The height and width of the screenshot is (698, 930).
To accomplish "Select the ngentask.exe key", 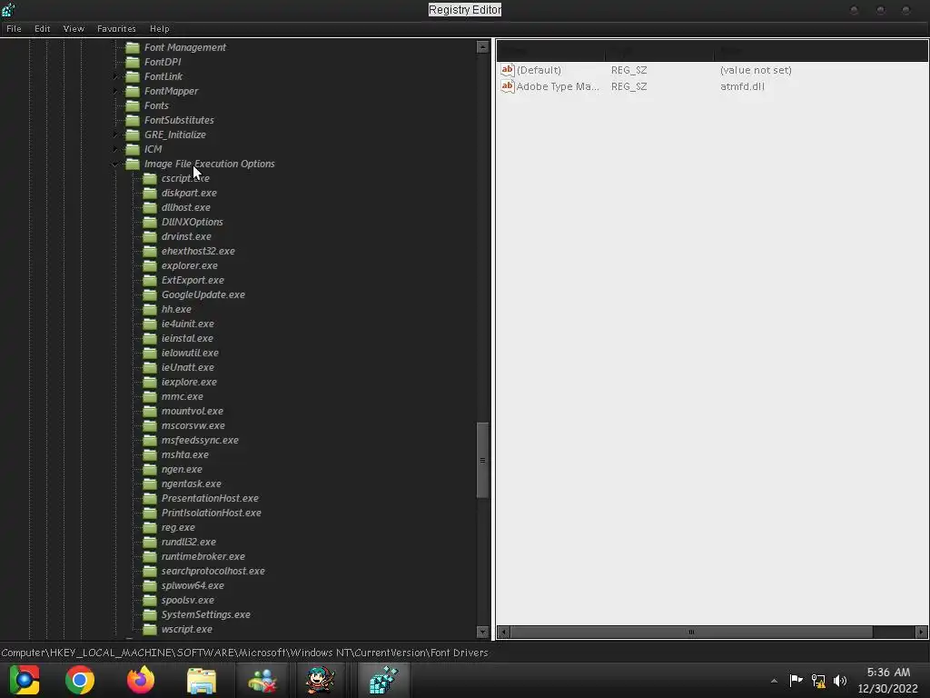I will 191,484.
